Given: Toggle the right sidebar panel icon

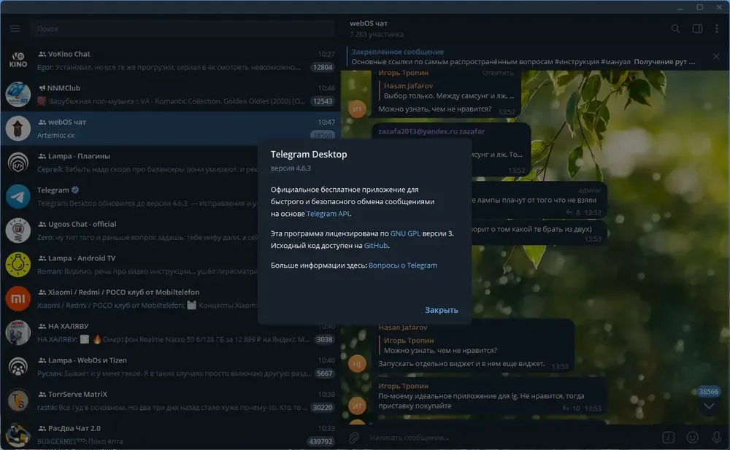Looking at the screenshot, I should point(697,29).
